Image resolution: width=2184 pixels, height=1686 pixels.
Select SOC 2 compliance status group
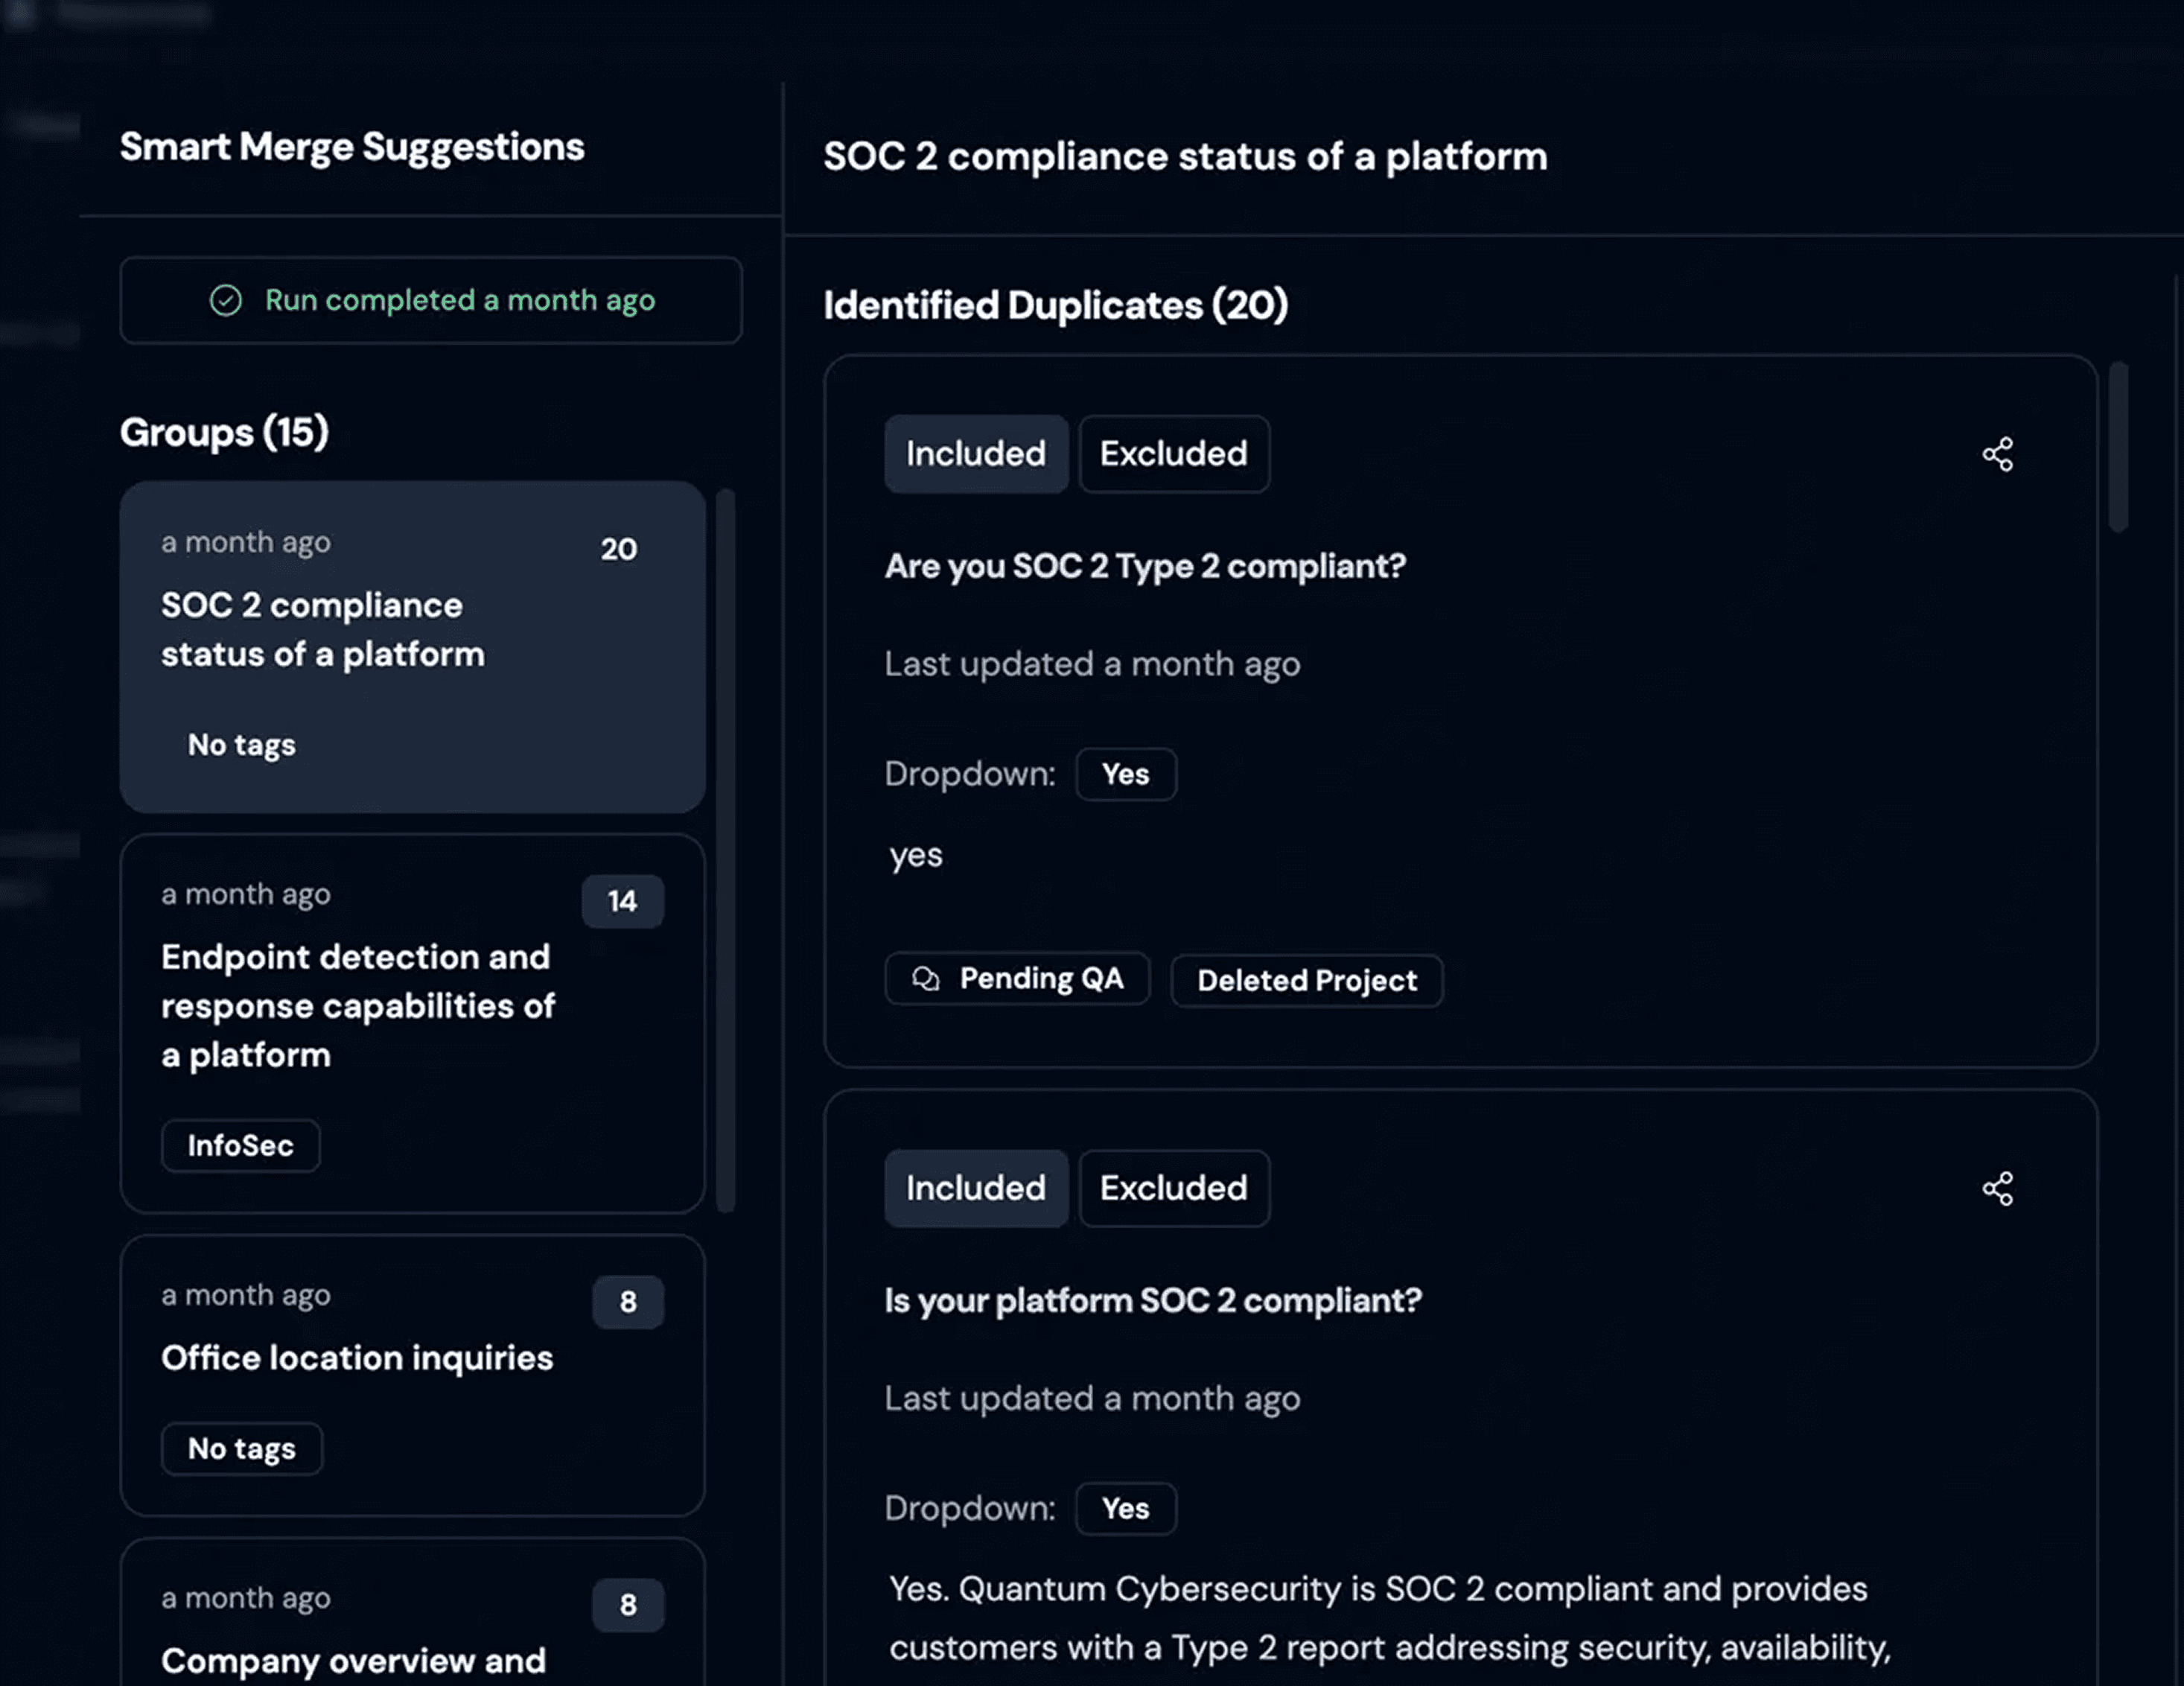pos(411,646)
